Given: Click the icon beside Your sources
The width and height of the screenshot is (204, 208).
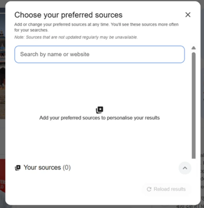Looking at the screenshot, I should [18, 168].
